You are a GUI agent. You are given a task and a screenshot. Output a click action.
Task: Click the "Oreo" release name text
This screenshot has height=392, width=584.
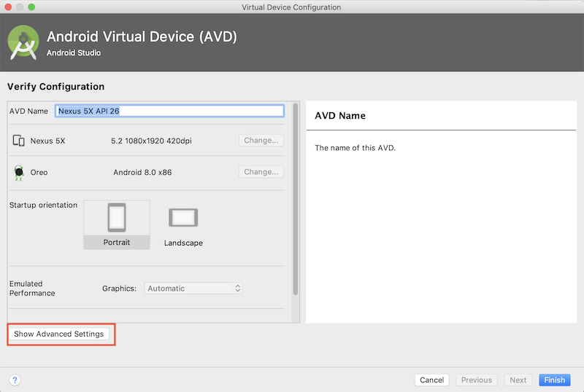pyautogui.click(x=39, y=172)
